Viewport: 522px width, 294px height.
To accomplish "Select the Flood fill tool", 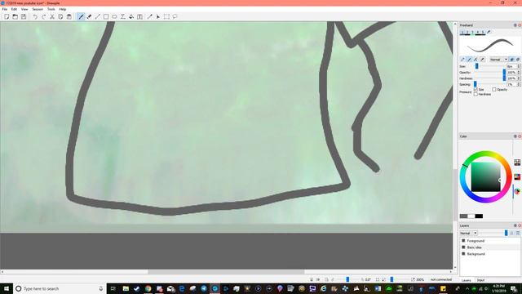I will point(131,16).
